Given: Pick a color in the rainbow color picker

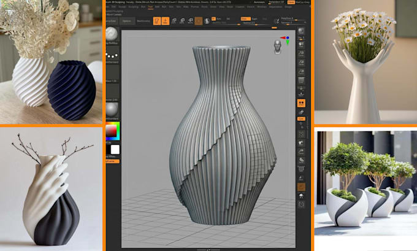Looking at the screenshot, I should (x=113, y=131).
